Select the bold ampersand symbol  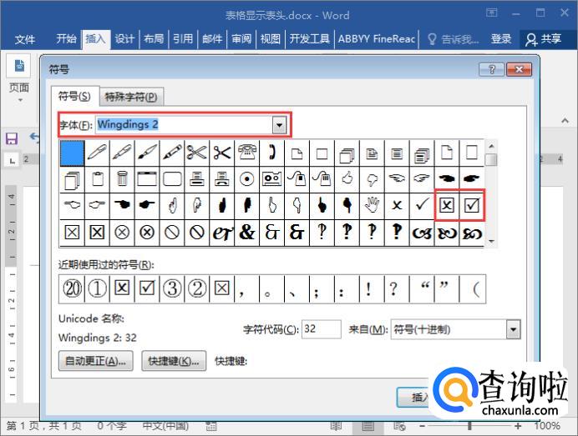(x=247, y=232)
